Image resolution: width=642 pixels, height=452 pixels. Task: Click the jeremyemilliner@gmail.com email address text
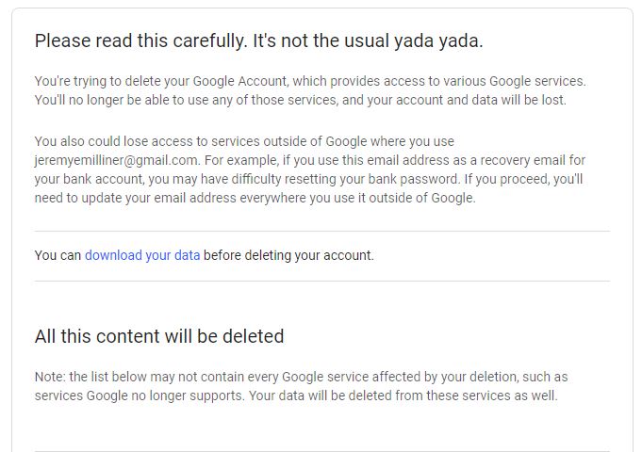click(116, 160)
